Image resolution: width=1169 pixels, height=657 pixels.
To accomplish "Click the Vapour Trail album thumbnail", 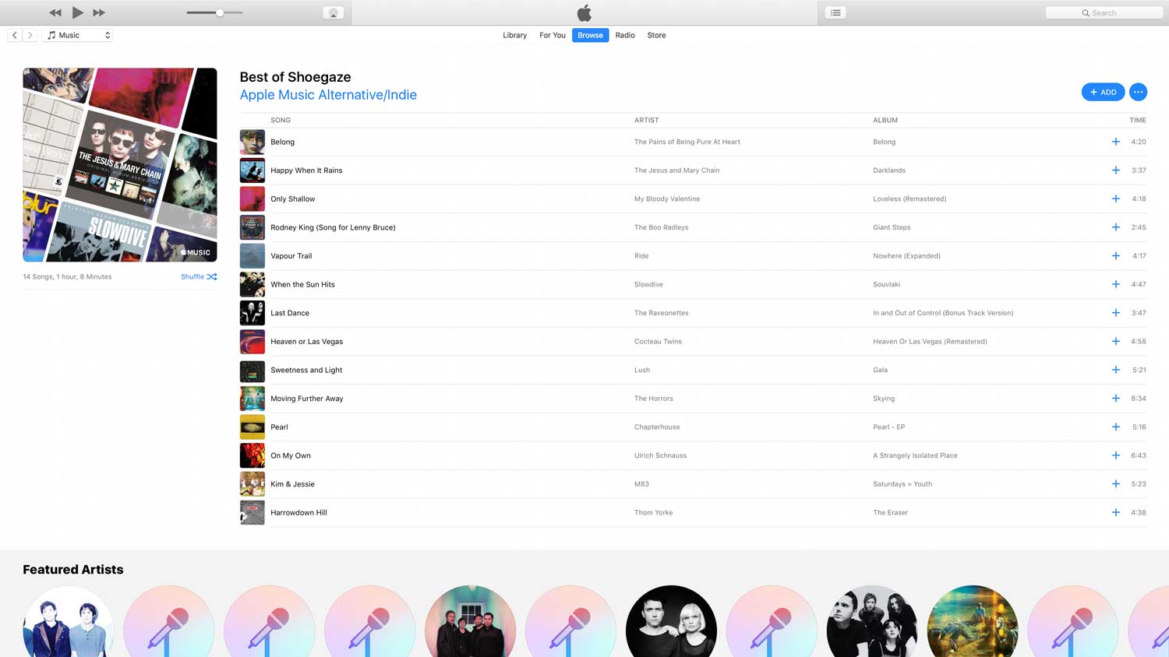I will pyautogui.click(x=253, y=255).
